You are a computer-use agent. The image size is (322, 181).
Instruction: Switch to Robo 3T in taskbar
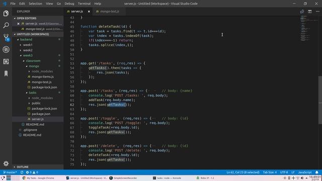205,178
